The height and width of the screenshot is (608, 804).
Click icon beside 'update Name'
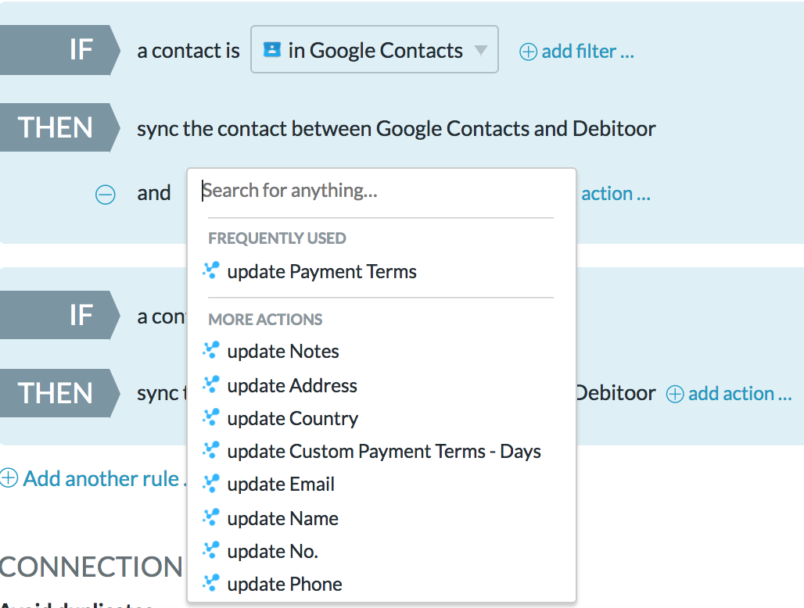(x=211, y=517)
